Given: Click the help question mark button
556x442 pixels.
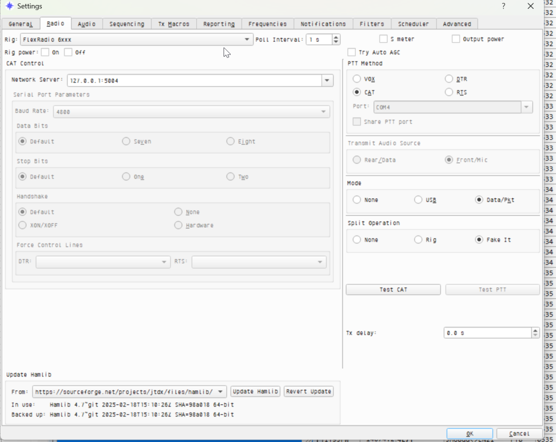Looking at the screenshot, I should (x=503, y=6).
